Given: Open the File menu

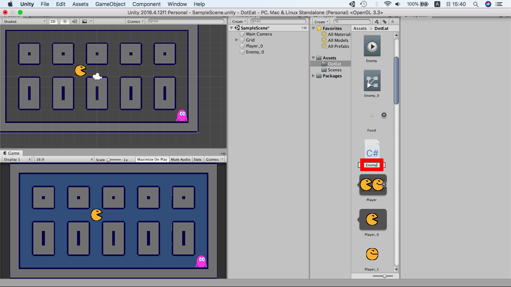Looking at the screenshot, I should 45,4.
